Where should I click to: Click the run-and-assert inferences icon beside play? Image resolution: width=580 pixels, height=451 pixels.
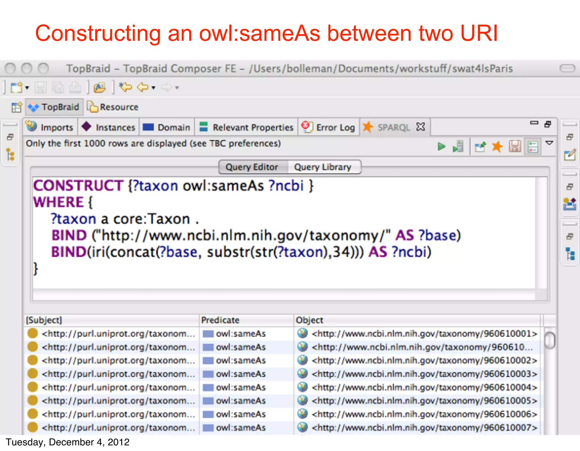(458, 147)
